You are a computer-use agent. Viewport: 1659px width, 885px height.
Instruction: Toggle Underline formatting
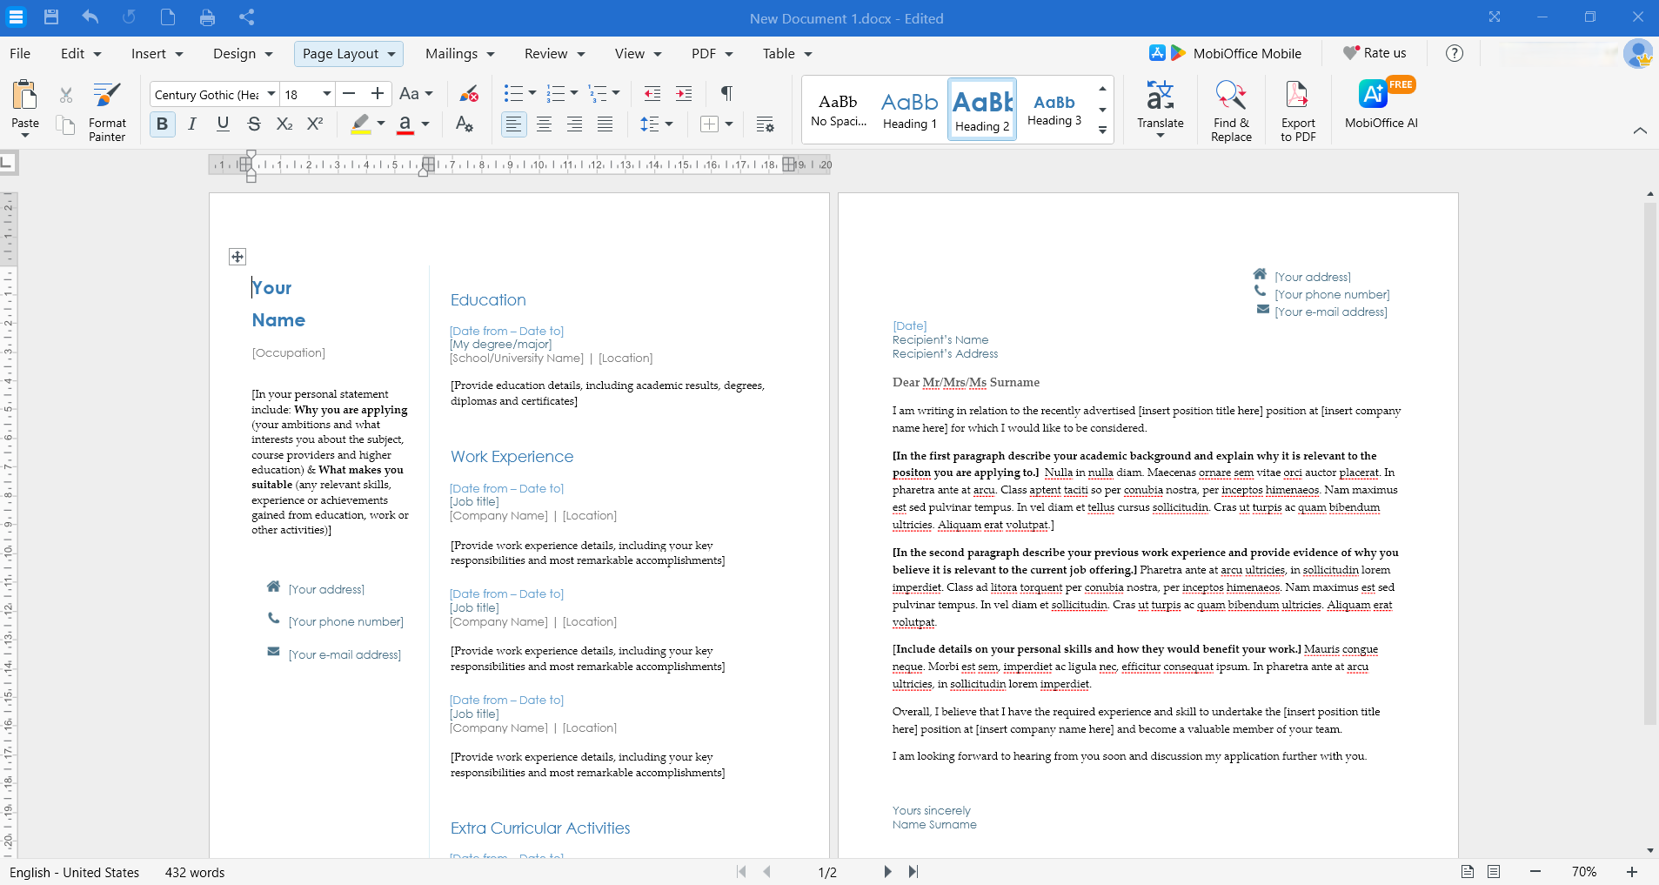click(x=223, y=124)
